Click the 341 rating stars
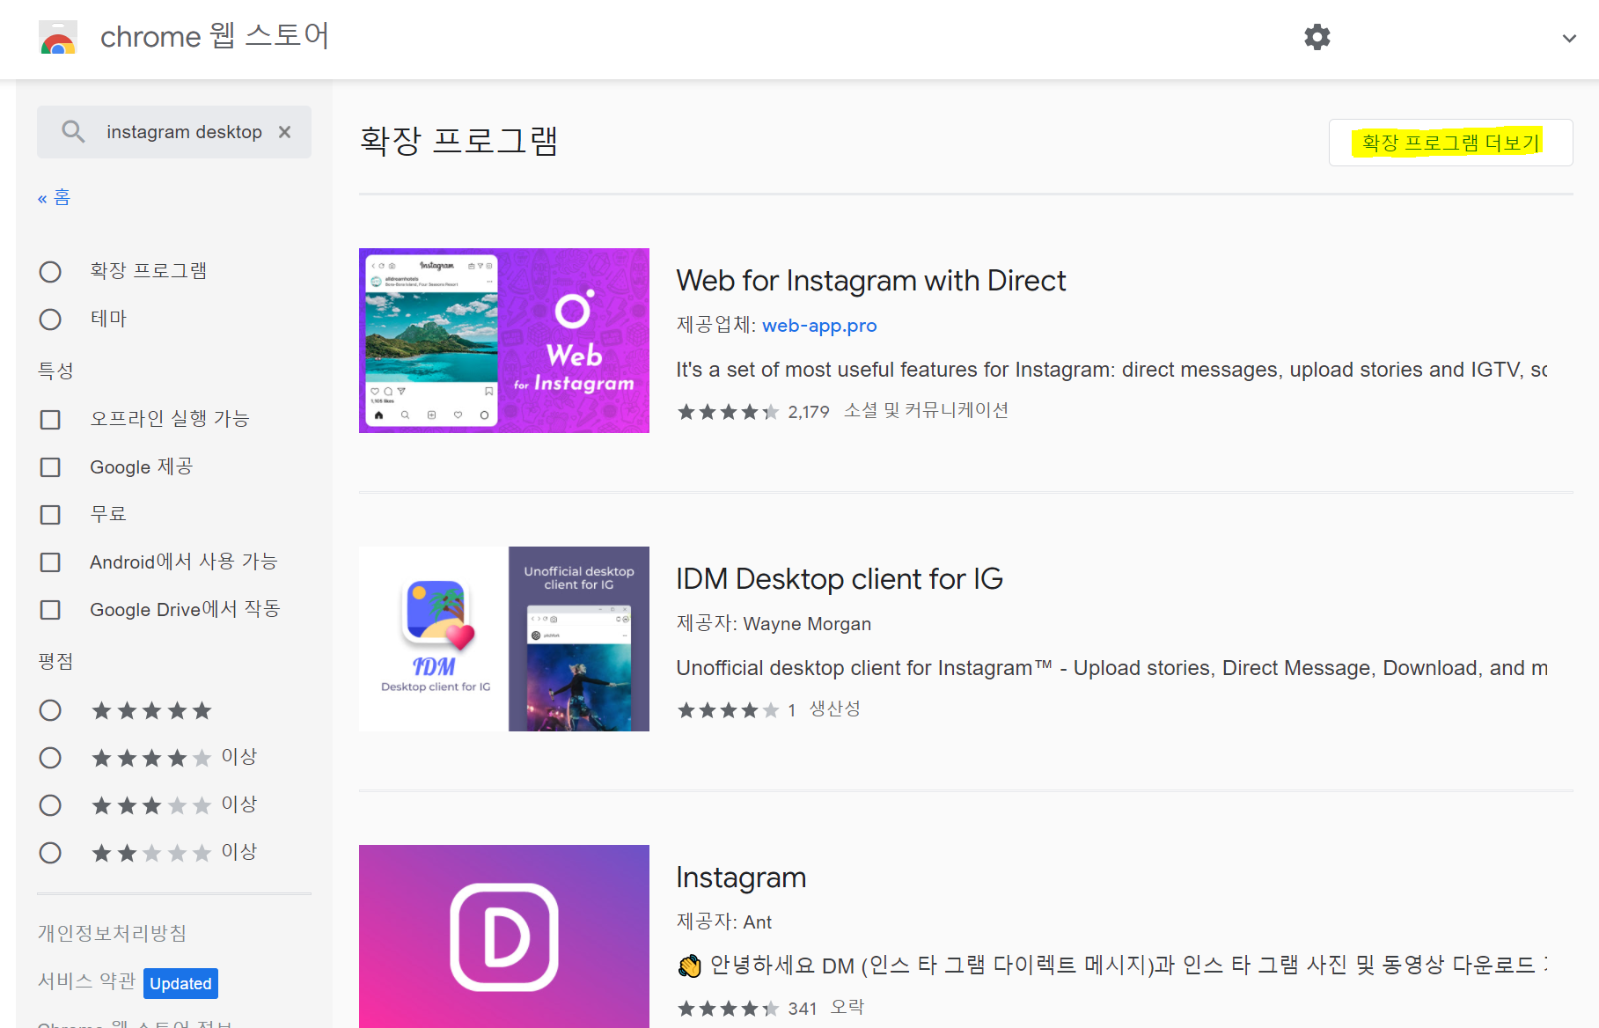Screen dimensions: 1599x1028 [728, 1009]
